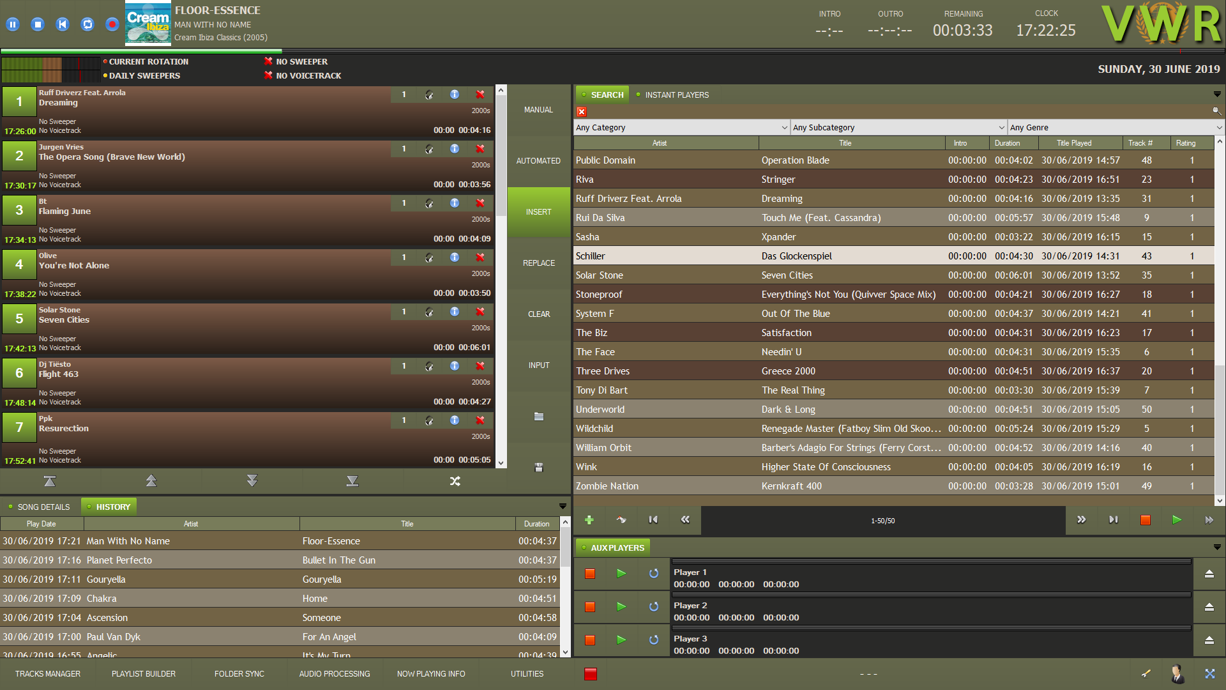Image resolution: width=1226 pixels, height=690 pixels.
Task: Move selected item to the playlist bottom
Action: pos(352,481)
